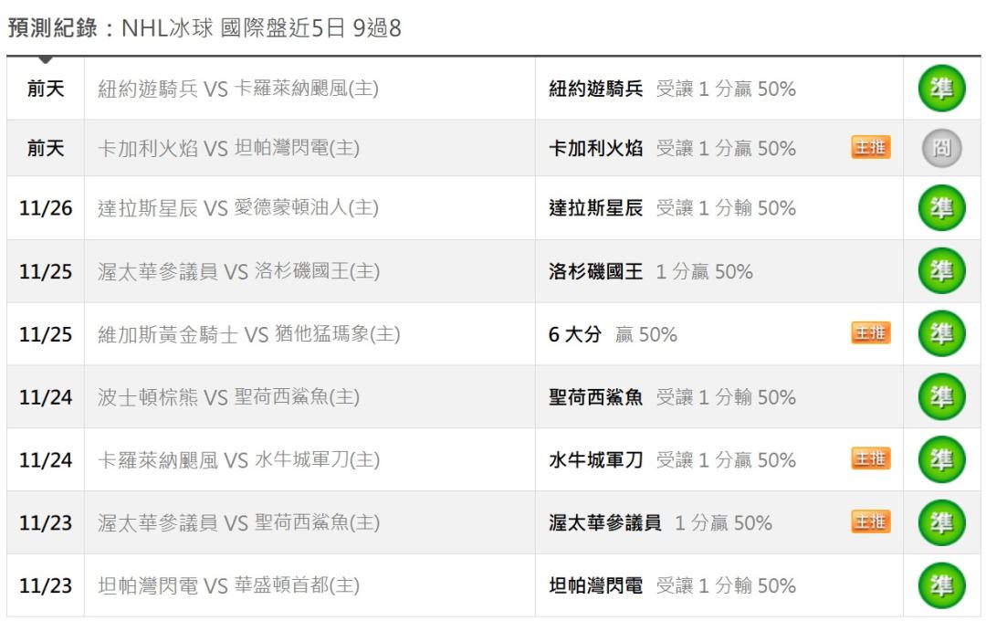Click the grey 閉 icon for 卡加利火焰 row

(x=941, y=149)
